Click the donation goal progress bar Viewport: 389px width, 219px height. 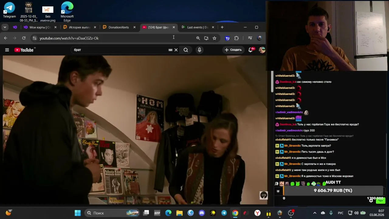point(333,191)
